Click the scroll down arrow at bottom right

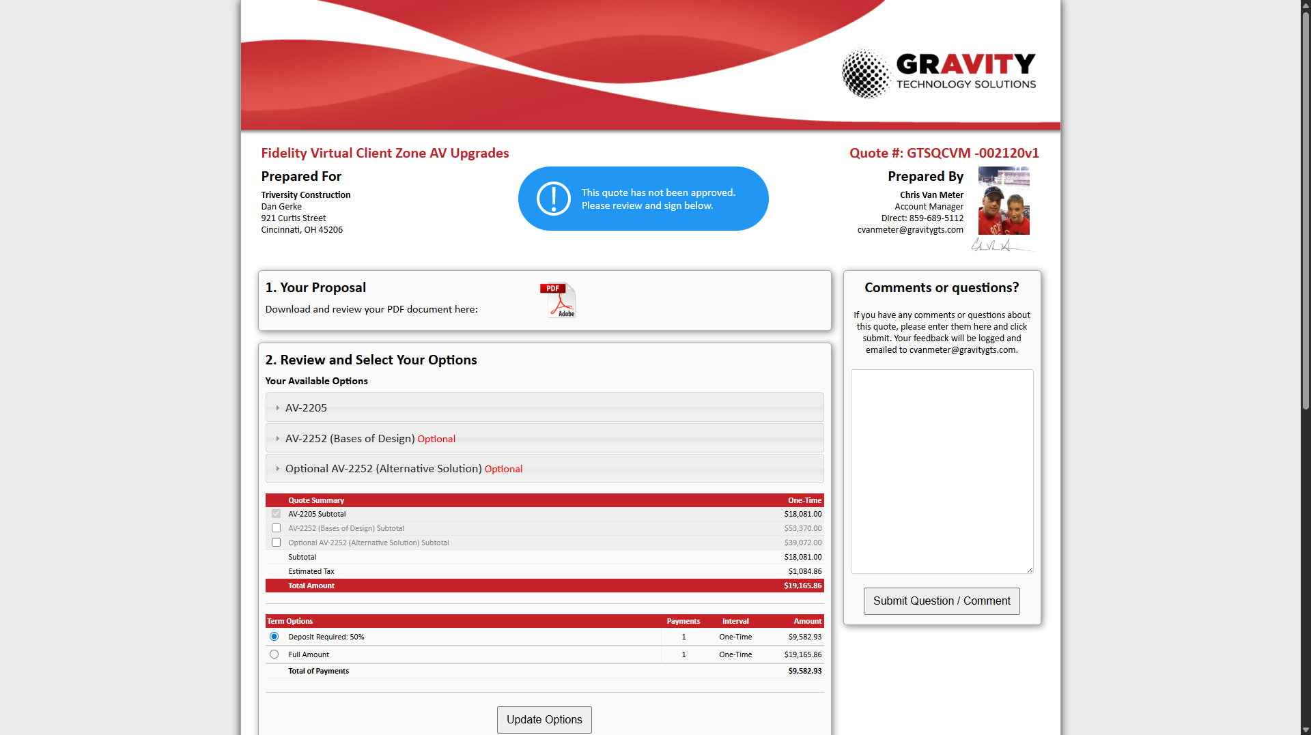coord(1305,730)
